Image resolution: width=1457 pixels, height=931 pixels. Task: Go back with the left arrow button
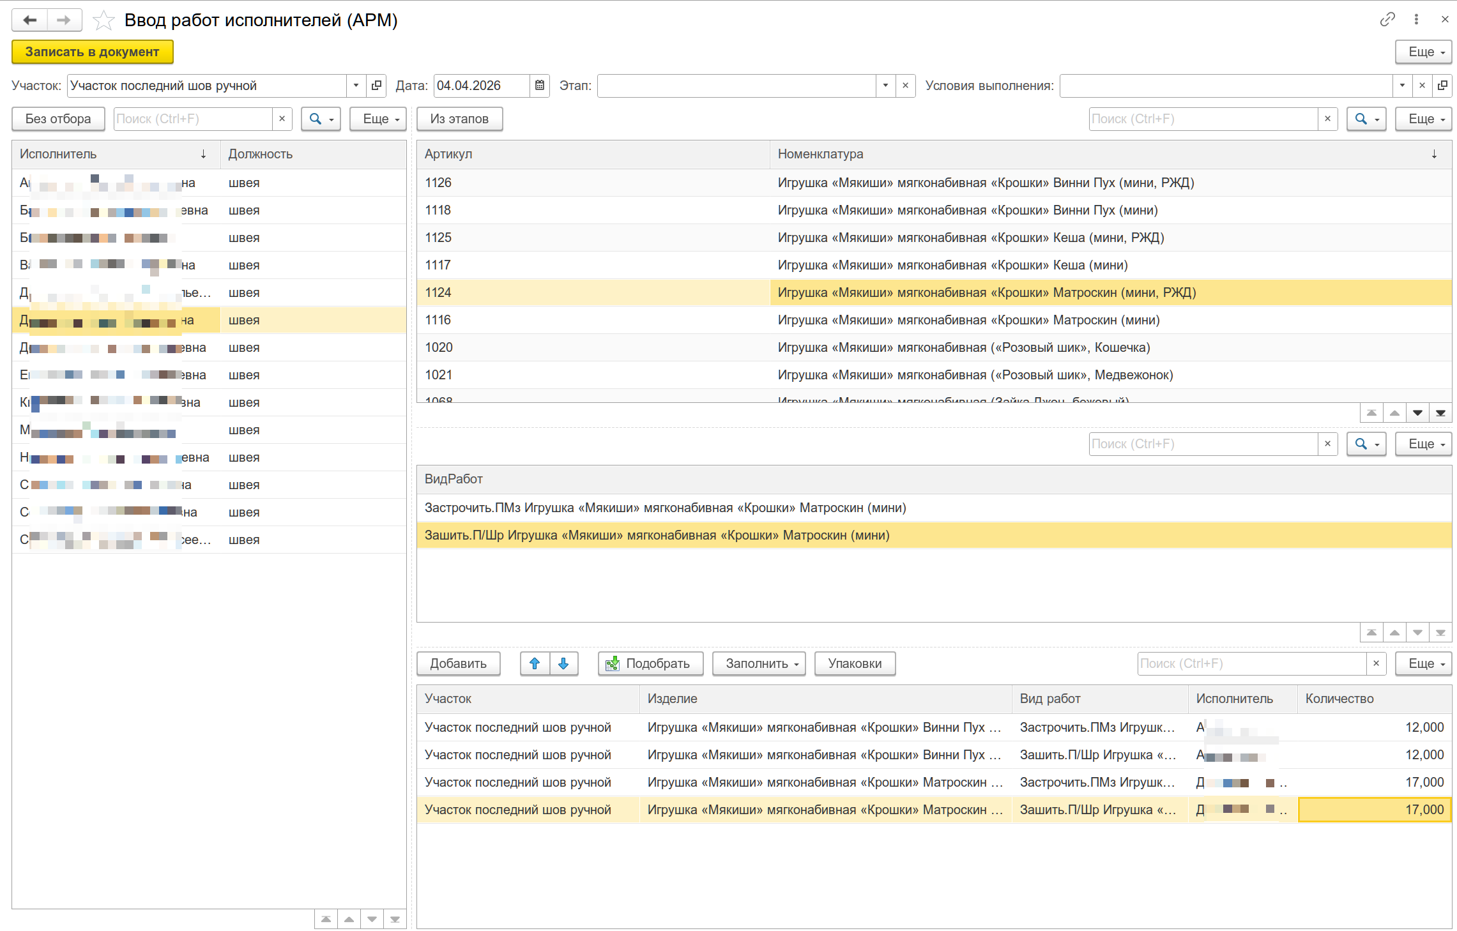[x=29, y=20]
